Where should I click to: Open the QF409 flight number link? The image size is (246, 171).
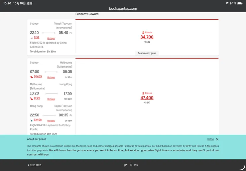pyautogui.click(x=38, y=76)
